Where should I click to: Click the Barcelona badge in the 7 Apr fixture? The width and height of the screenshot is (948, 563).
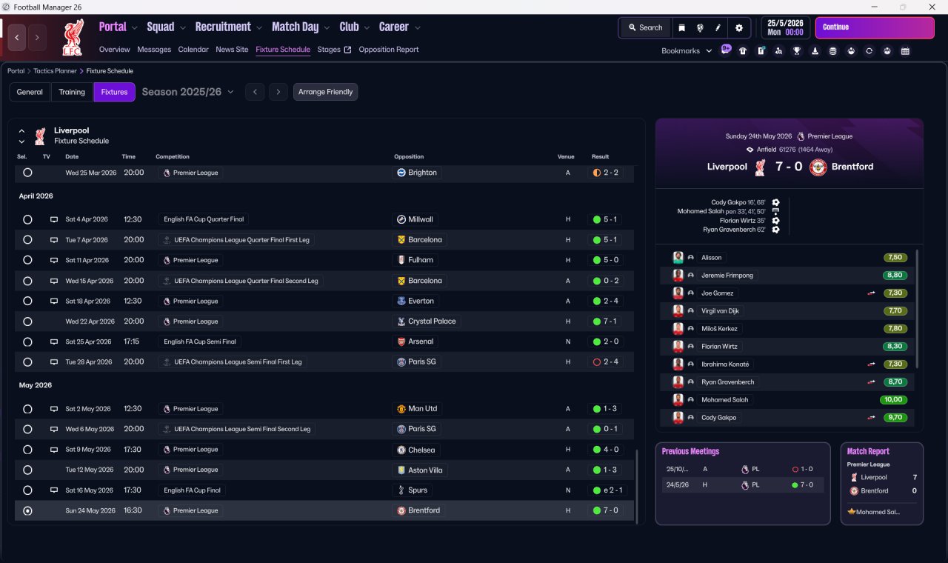click(401, 240)
